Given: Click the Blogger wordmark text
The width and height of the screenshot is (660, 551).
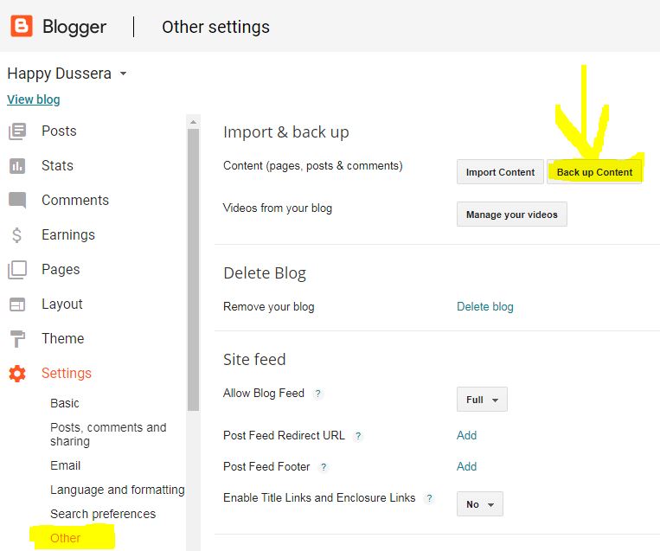Looking at the screenshot, I should tap(74, 27).
